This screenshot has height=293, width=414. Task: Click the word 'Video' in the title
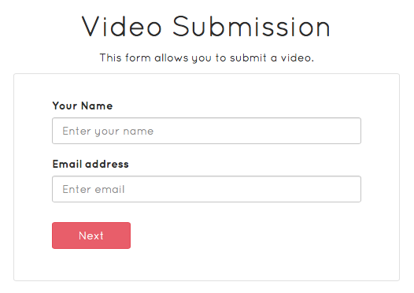[121, 27]
